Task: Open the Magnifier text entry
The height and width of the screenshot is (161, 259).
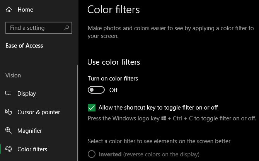Action: pyautogui.click(x=30, y=131)
